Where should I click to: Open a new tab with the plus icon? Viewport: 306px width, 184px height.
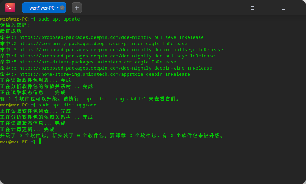(76, 7)
